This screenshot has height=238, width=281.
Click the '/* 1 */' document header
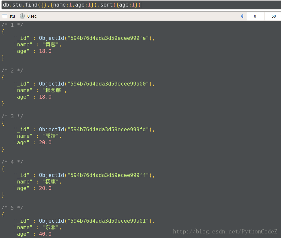point(12,25)
